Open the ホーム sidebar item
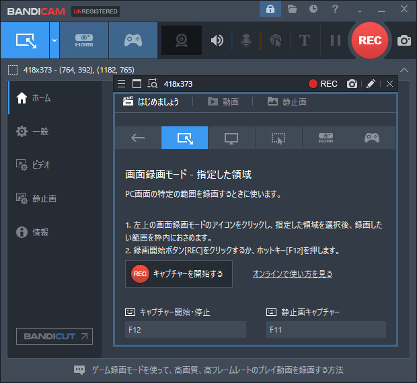This screenshot has width=417, height=383. click(54, 98)
